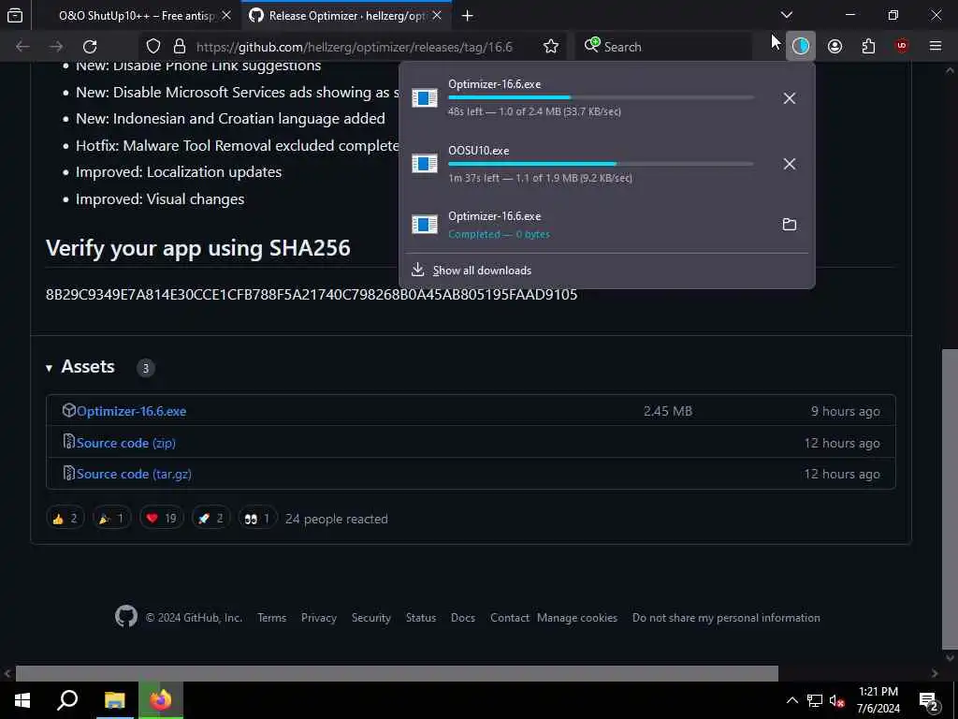Image resolution: width=958 pixels, height=719 pixels.
Task: Open Security footer link
Action: click(x=370, y=618)
